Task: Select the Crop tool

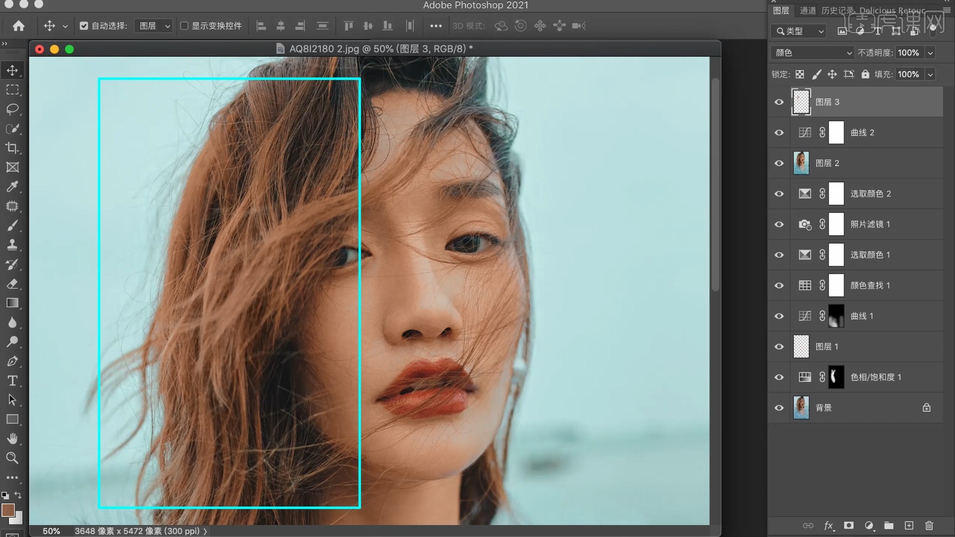Action: click(12, 148)
